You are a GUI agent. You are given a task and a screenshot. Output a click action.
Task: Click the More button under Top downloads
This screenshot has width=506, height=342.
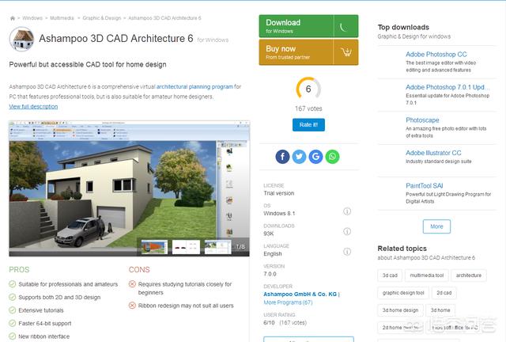436,226
